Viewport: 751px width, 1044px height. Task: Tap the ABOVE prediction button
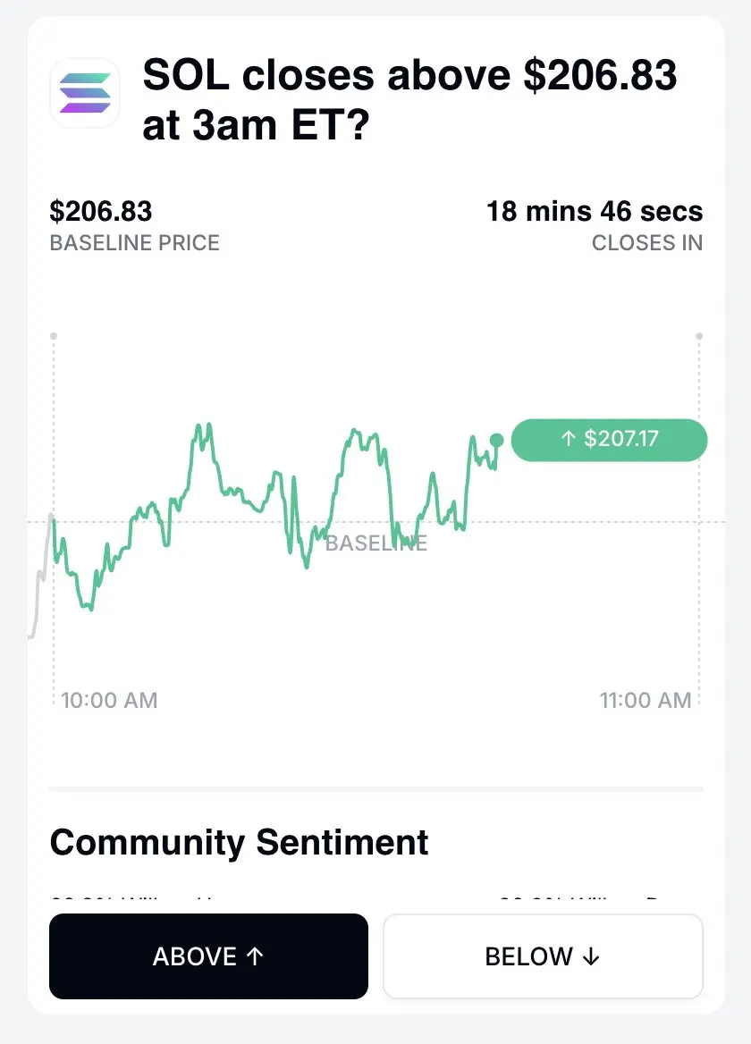208,956
